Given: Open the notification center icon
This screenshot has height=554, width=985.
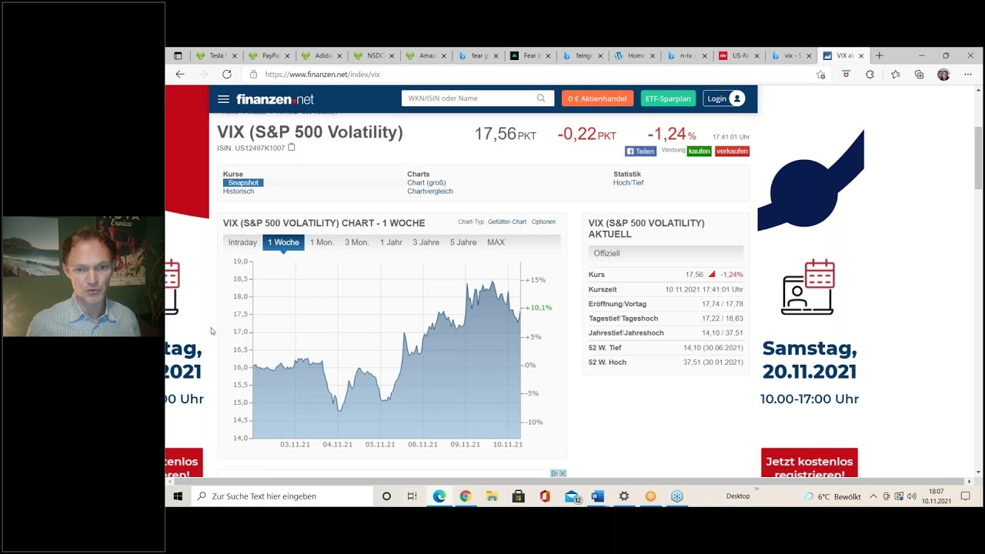Looking at the screenshot, I should (x=965, y=496).
